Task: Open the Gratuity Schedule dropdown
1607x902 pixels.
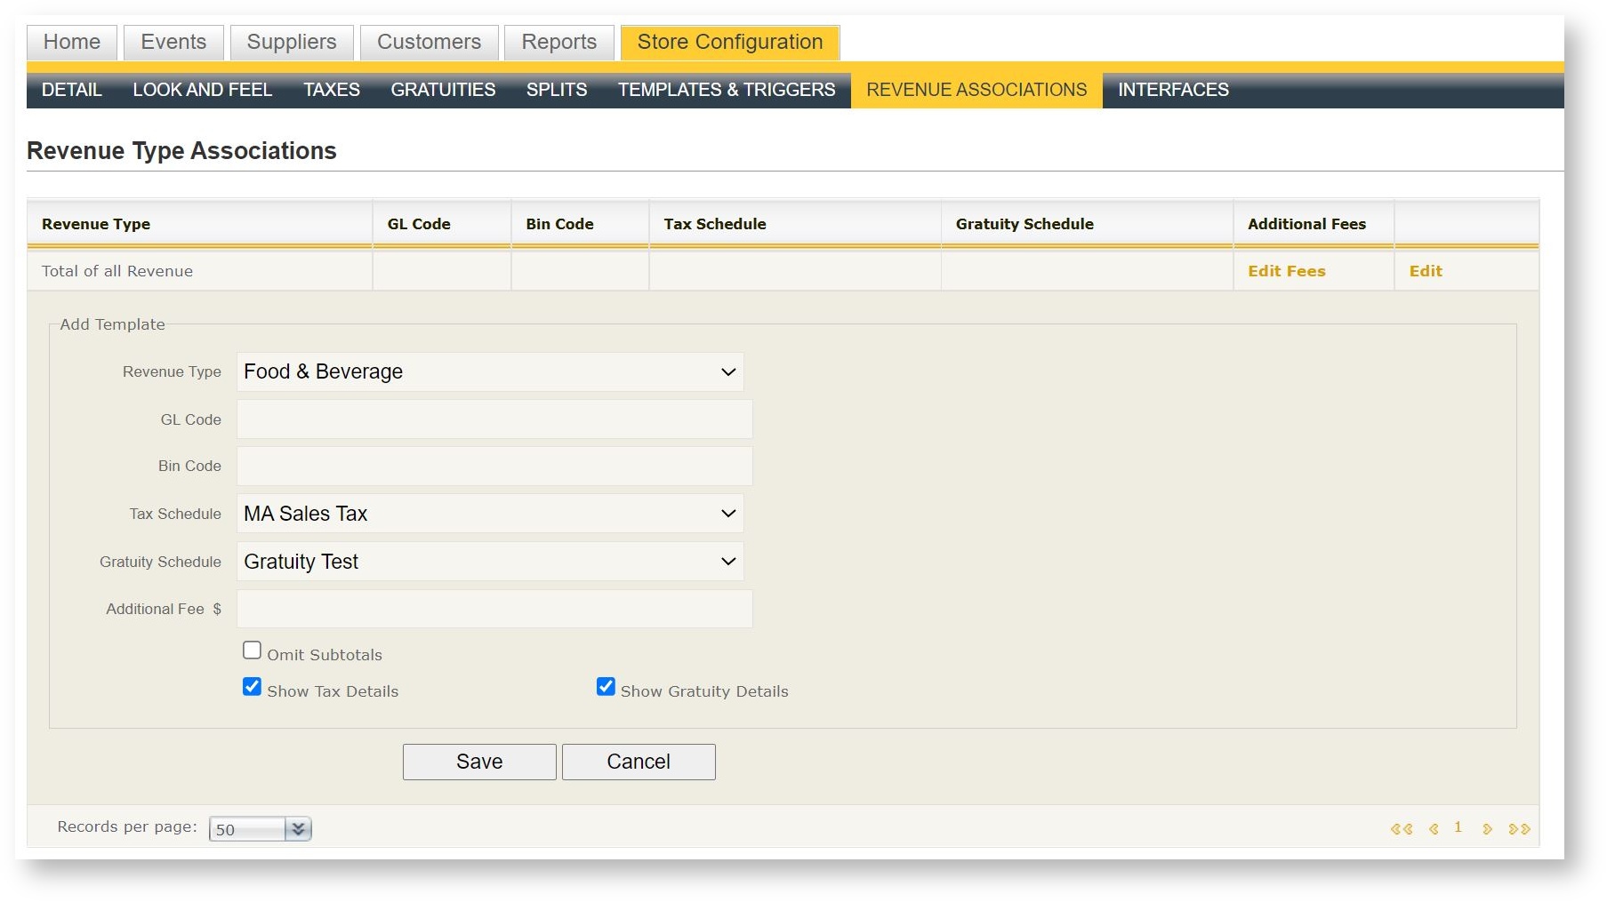Action: (490, 562)
